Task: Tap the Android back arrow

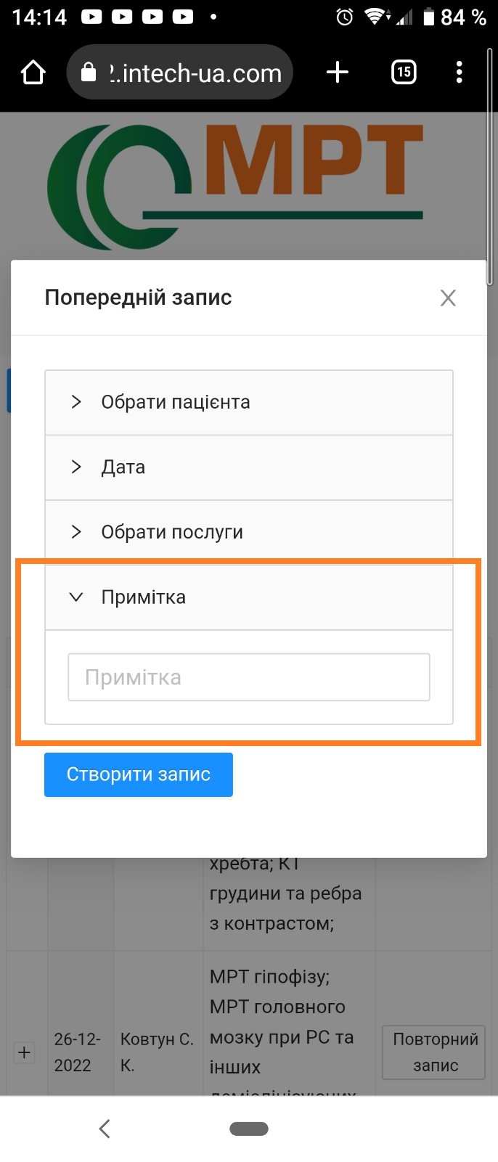Action: 105,1129
